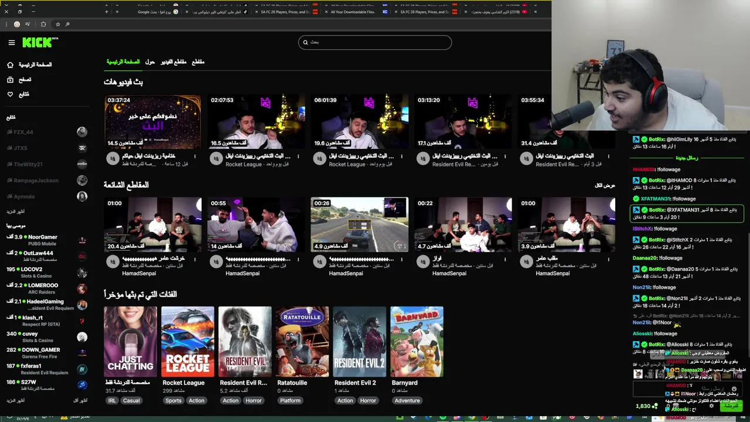750x422 pixels.
Task: Open LOCOV2 avatar in recommended list
Action: (82, 273)
